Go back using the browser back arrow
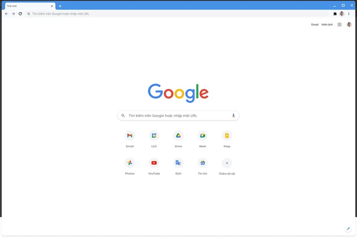Screen dimensions: 357x238 coord(6,14)
